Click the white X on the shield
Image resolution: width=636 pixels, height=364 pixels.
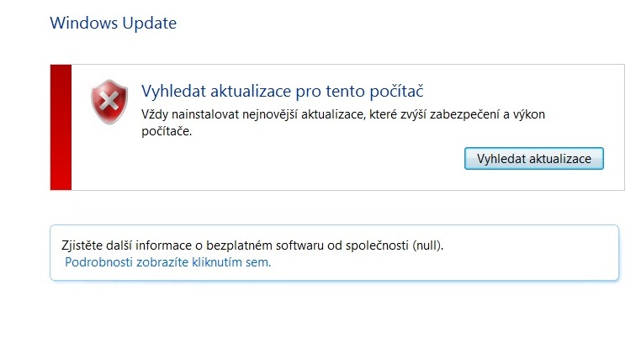point(109,101)
